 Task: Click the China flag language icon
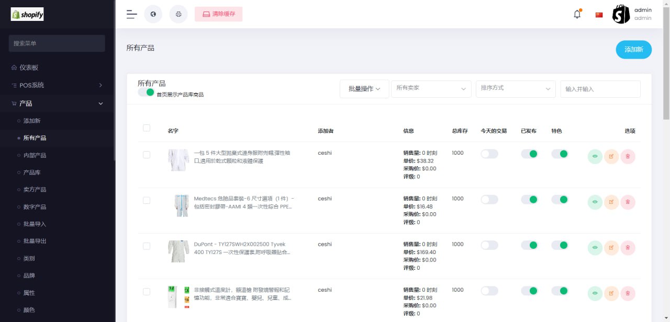click(599, 15)
